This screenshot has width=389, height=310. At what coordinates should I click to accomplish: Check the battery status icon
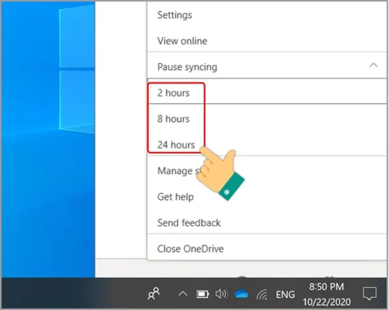click(203, 294)
